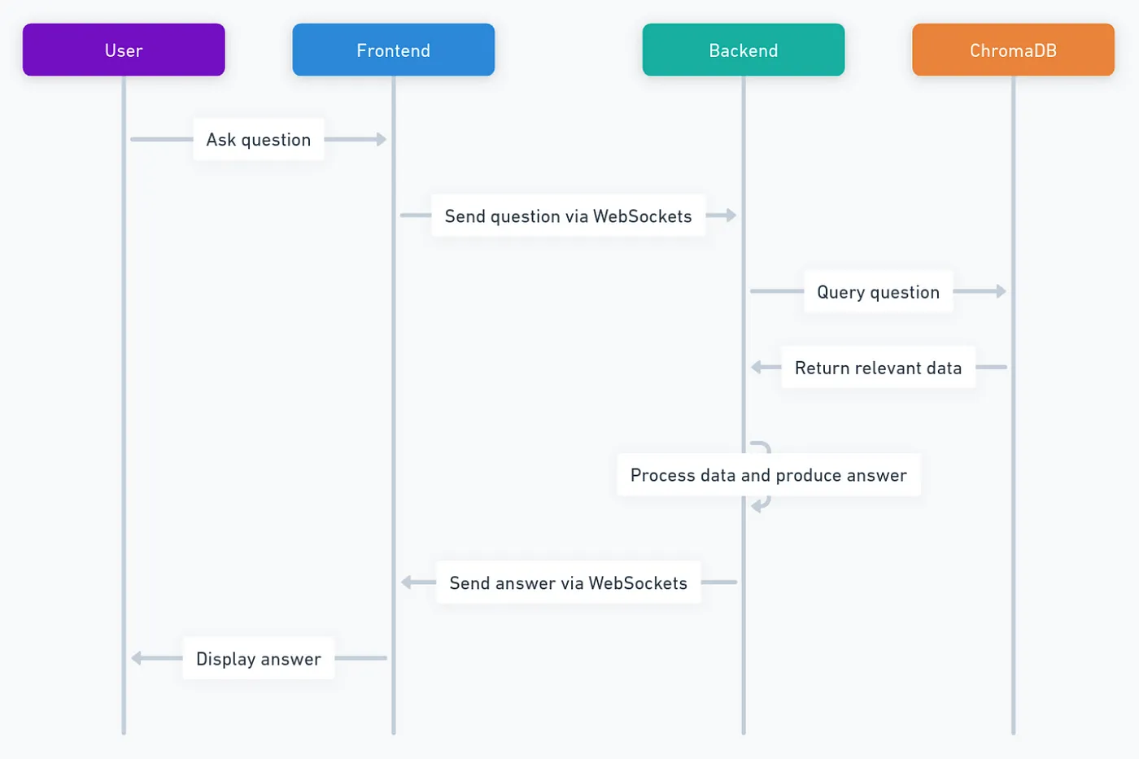This screenshot has width=1139, height=759.
Task: Click the self-loop curve above Process data label
Action: [x=763, y=446]
